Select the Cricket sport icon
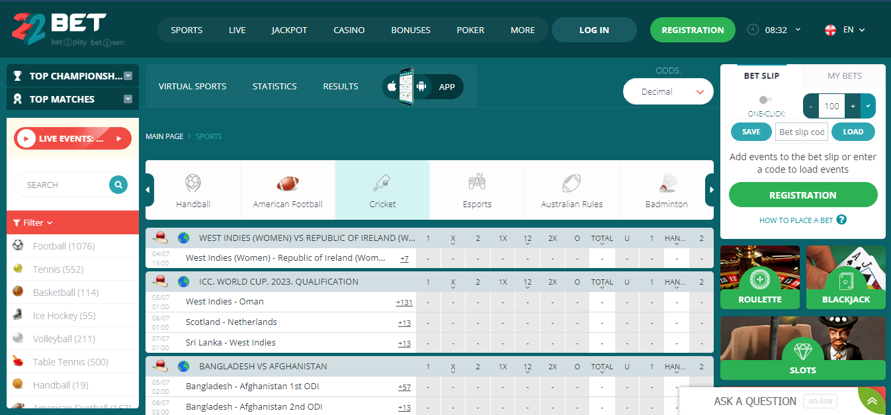Screen dimensions: 891x415 (x=382, y=183)
